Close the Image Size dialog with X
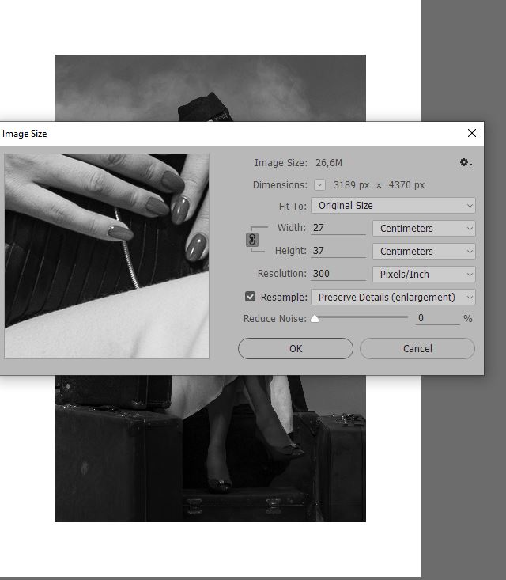 tap(472, 133)
